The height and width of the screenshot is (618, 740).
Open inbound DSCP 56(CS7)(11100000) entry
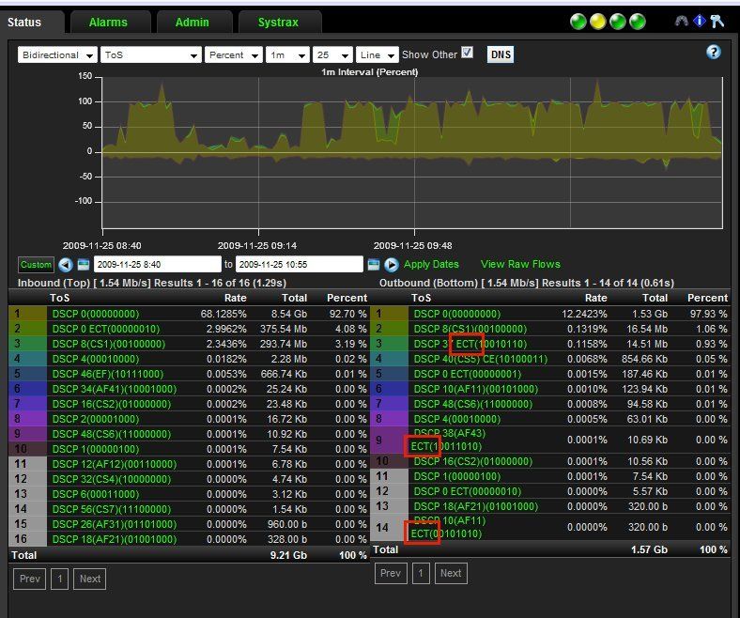point(112,509)
